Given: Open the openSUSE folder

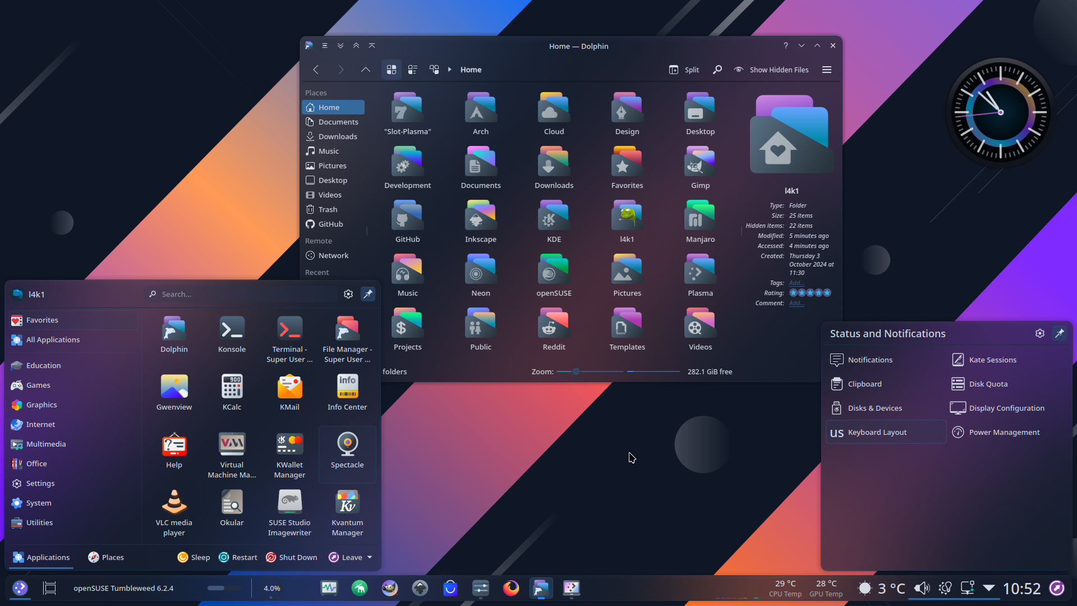Looking at the screenshot, I should tap(554, 276).
